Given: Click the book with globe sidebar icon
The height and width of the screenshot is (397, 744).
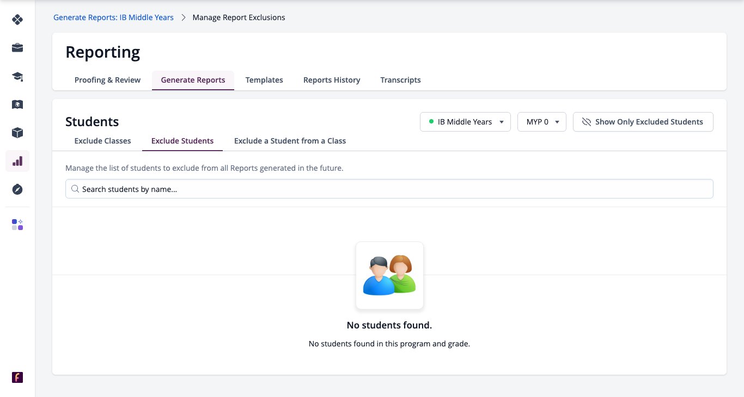Looking at the screenshot, I should (17, 104).
